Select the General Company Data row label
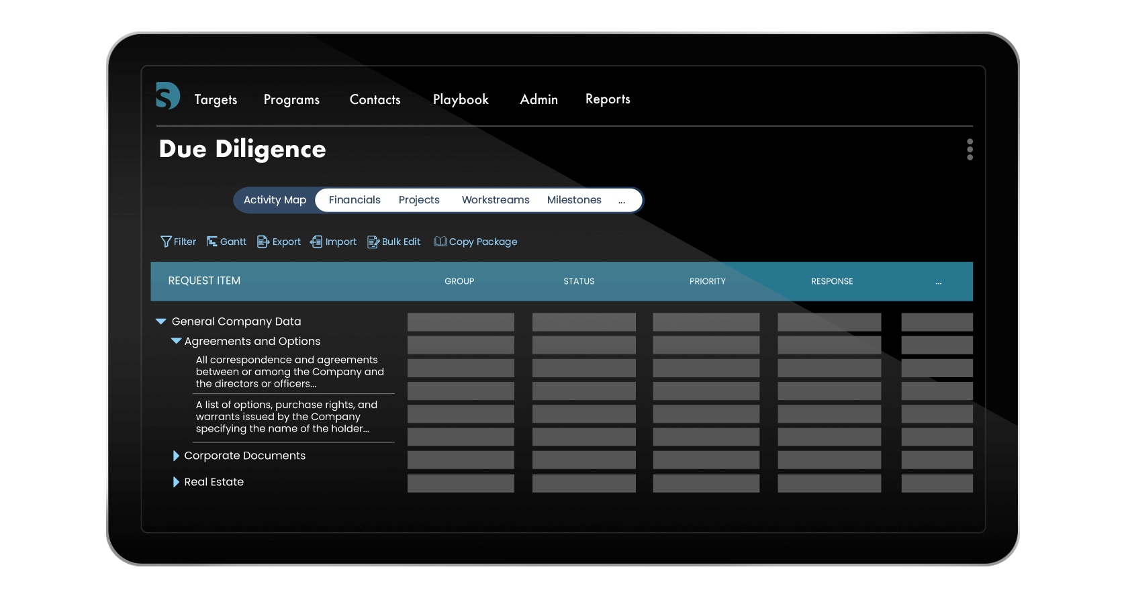The image size is (1124, 604). coord(236,321)
